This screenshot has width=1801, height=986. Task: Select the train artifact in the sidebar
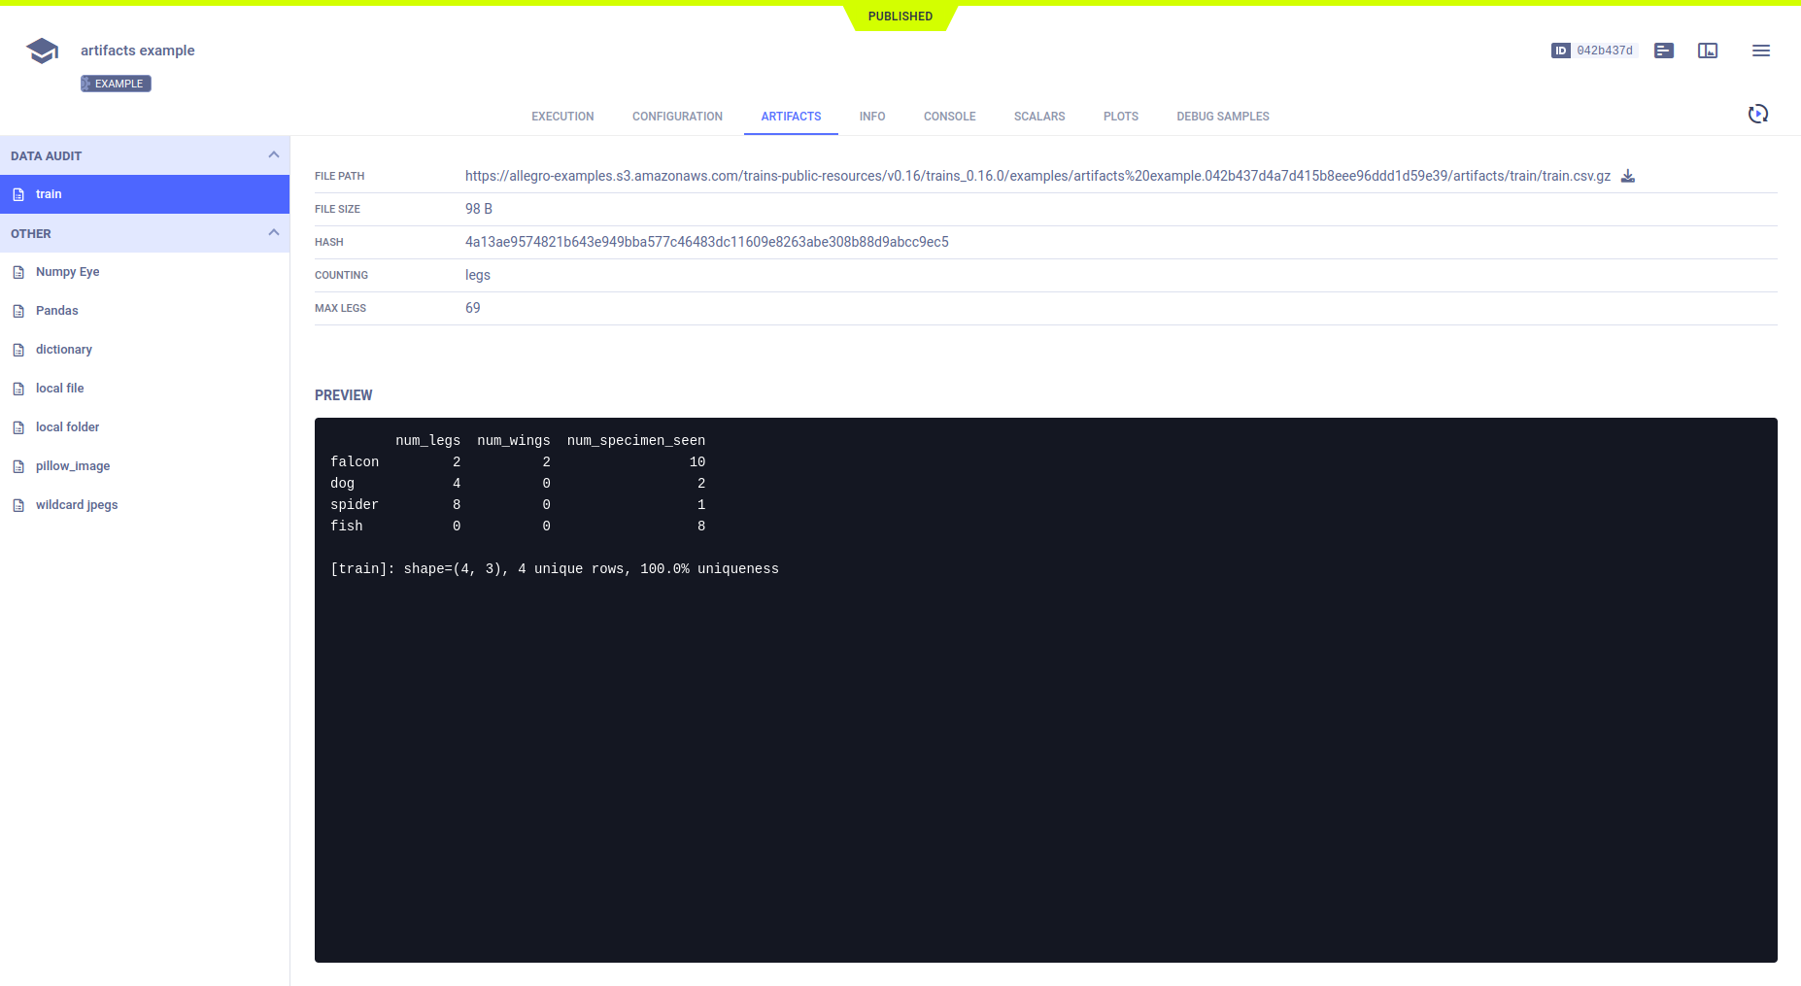[x=49, y=193]
